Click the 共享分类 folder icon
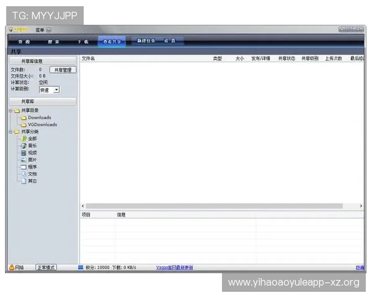372x298 pixels. [17, 132]
